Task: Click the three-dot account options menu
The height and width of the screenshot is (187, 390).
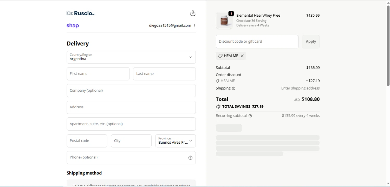Action: point(194,25)
